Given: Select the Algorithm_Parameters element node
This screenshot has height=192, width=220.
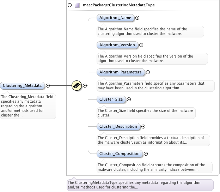Looking at the screenshot, I should (x=120, y=72).
